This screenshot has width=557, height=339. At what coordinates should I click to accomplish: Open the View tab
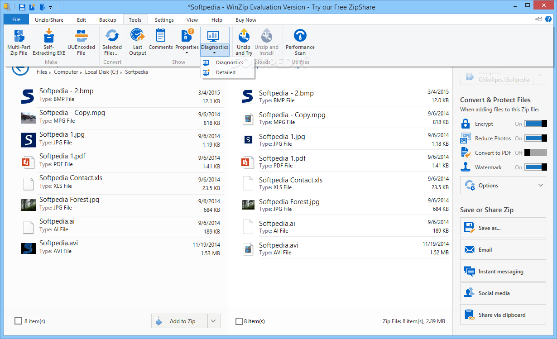(192, 20)
